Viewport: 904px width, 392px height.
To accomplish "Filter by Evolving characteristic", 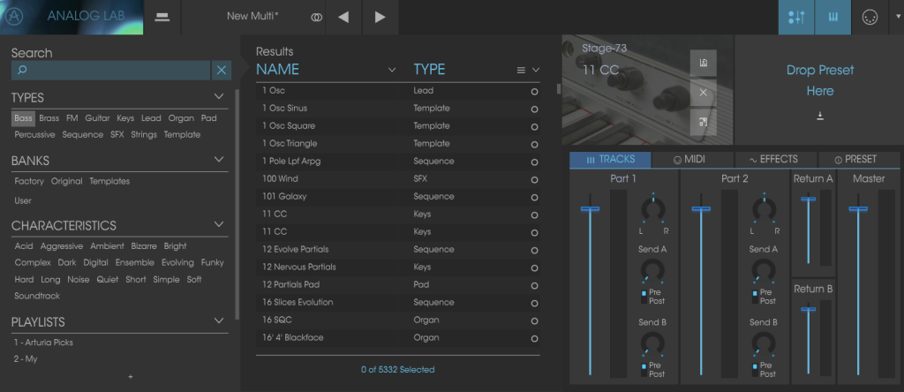I will (x=177, y=263).
